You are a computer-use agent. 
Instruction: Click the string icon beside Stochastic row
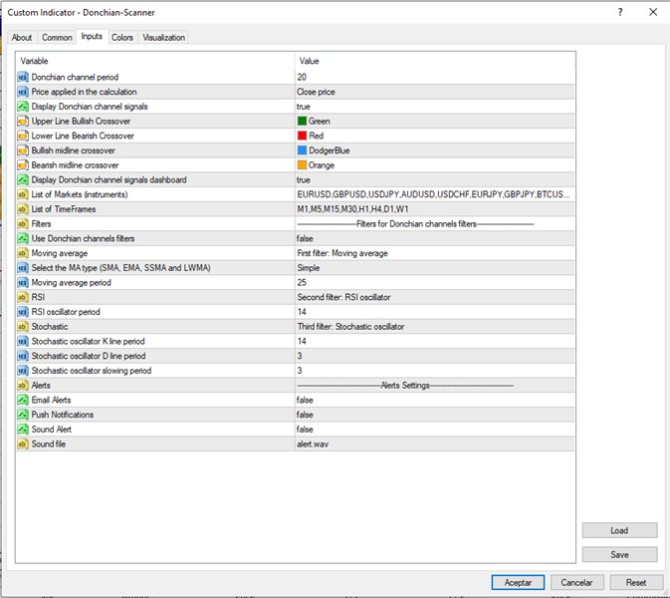23,327
